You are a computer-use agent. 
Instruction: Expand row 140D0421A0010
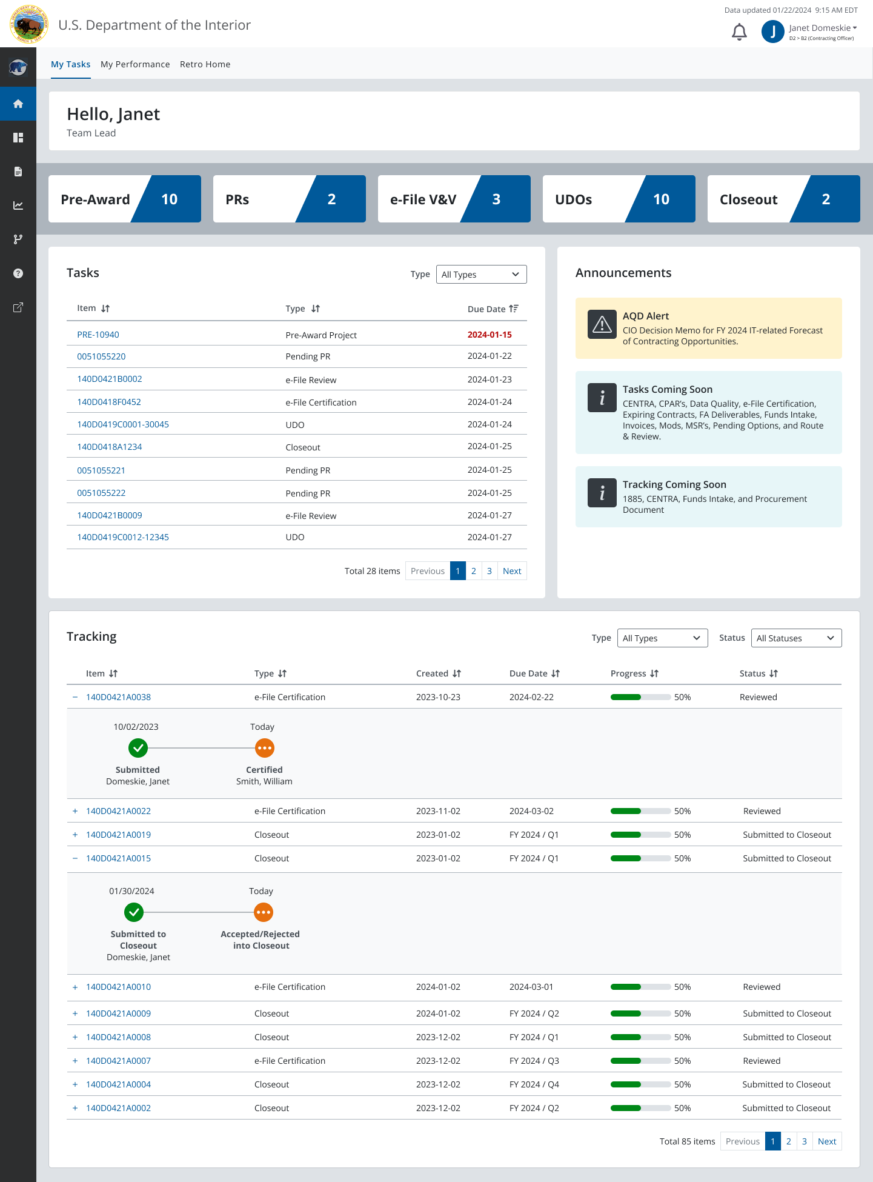[75, 987]
